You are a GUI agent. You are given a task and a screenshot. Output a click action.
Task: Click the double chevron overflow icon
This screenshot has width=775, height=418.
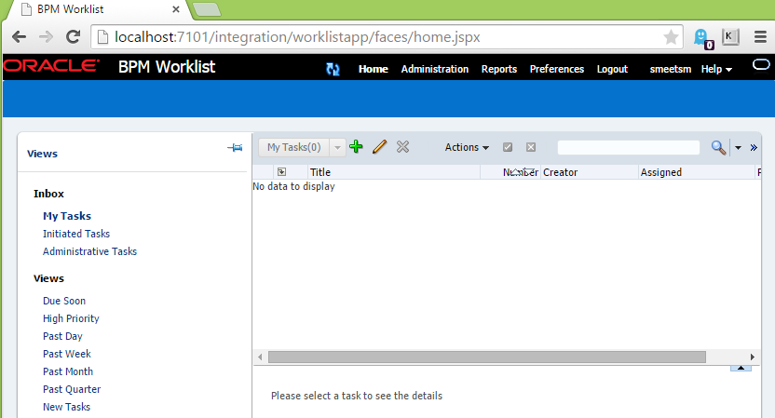coord(754,148)
